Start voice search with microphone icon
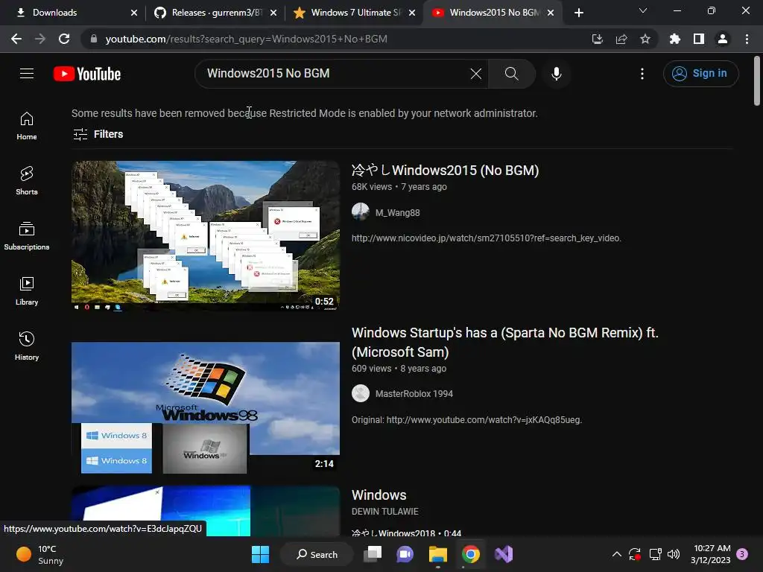 (556, 74)
